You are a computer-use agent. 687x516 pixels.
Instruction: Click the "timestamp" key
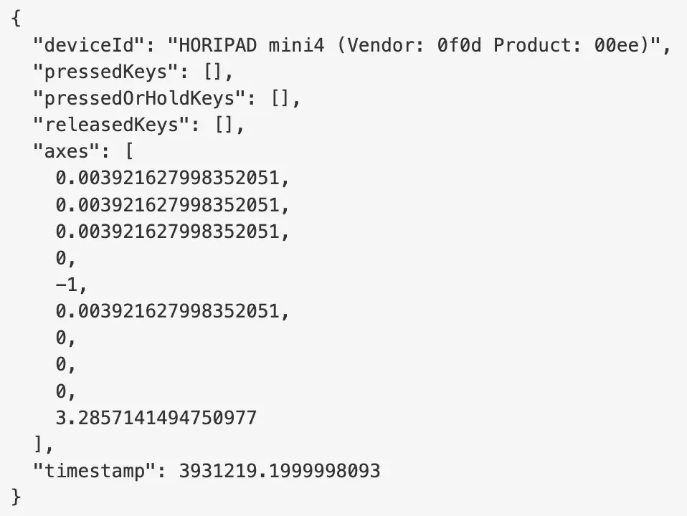pyautogui.click(x=95, y=471)
